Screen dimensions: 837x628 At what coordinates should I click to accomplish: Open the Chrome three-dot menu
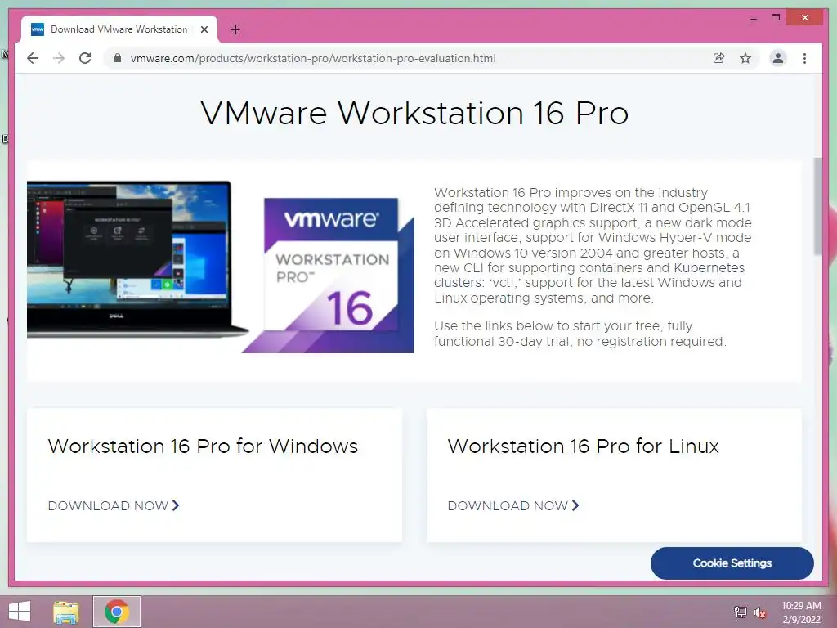804,58
